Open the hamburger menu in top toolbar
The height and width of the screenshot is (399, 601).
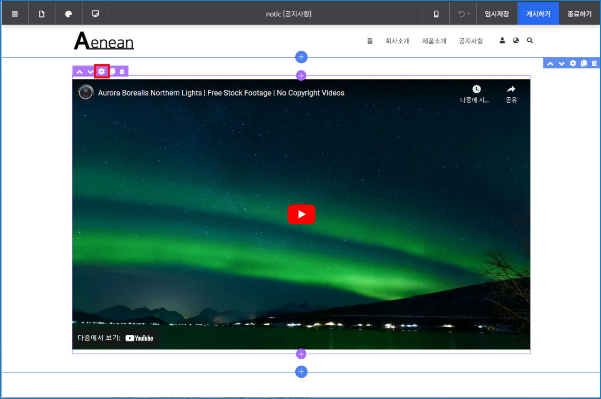[15, 14]
